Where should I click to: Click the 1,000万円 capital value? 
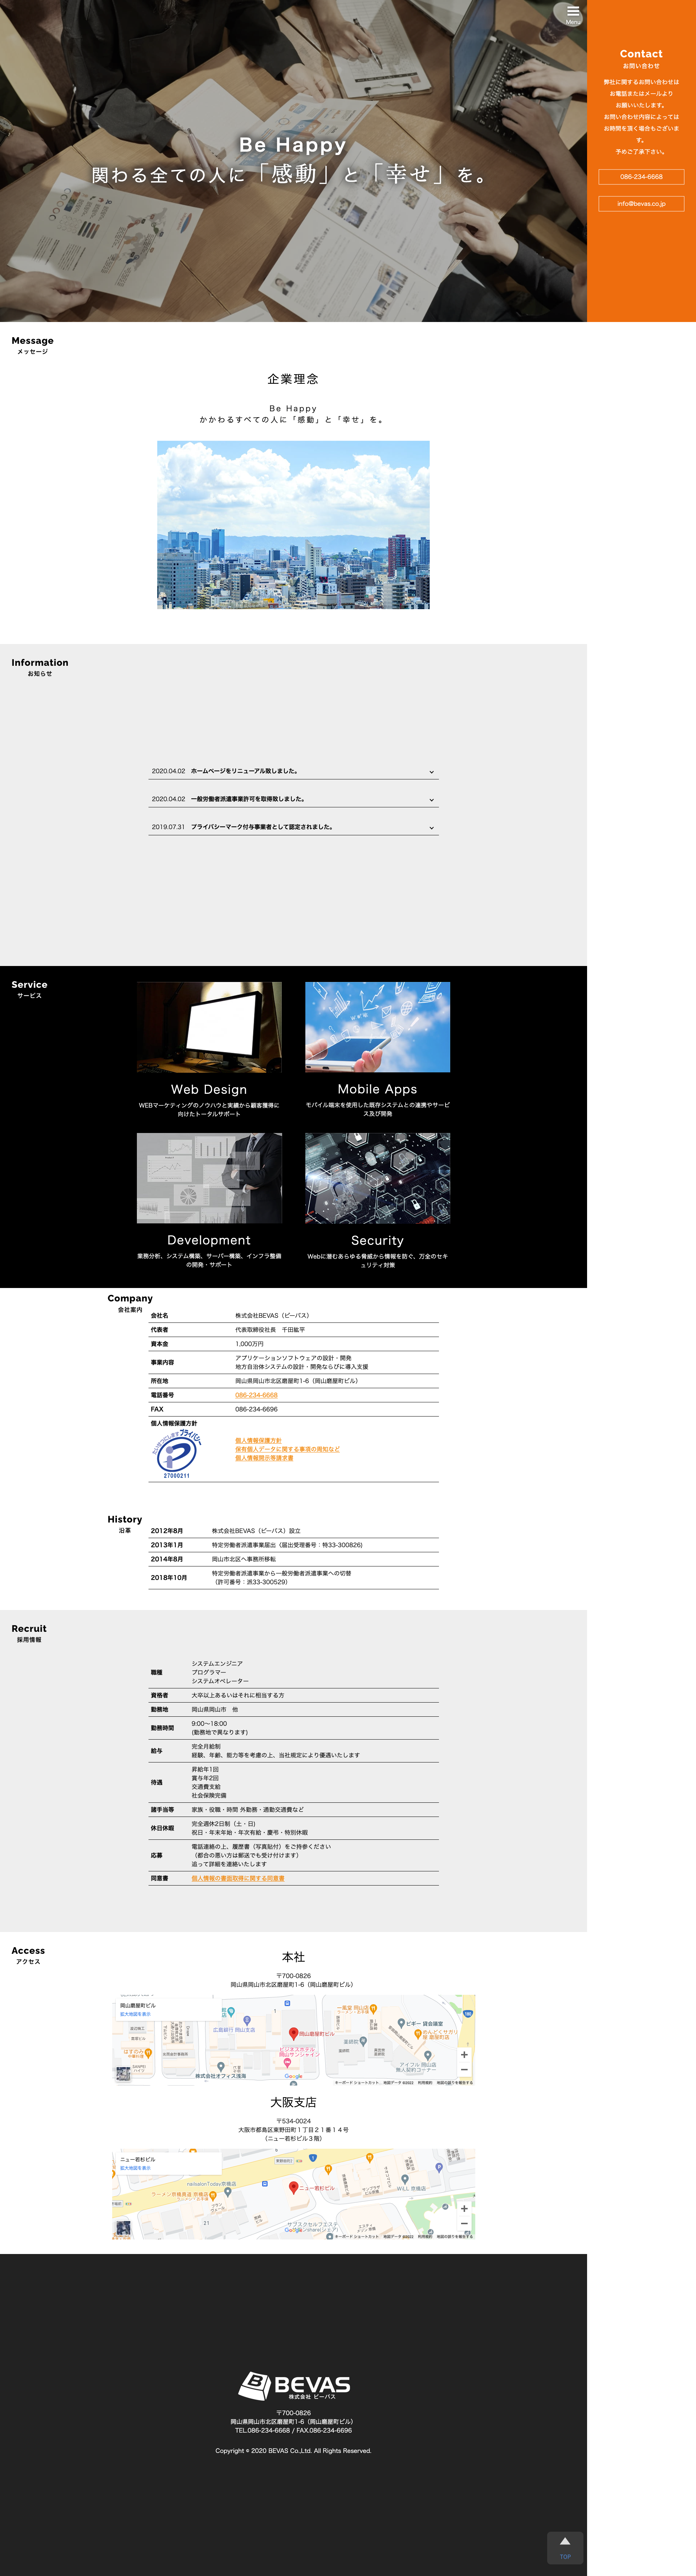coord(249,1344)
